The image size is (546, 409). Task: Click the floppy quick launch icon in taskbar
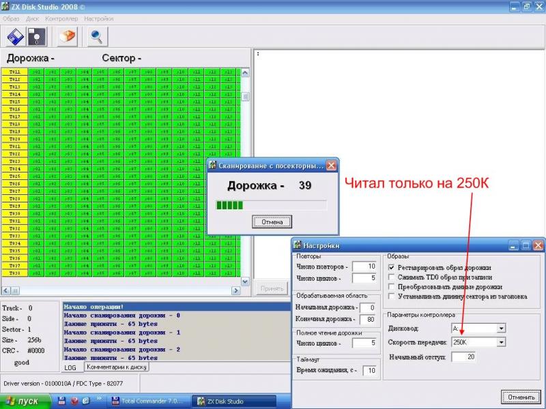click(x=61, y=401)
